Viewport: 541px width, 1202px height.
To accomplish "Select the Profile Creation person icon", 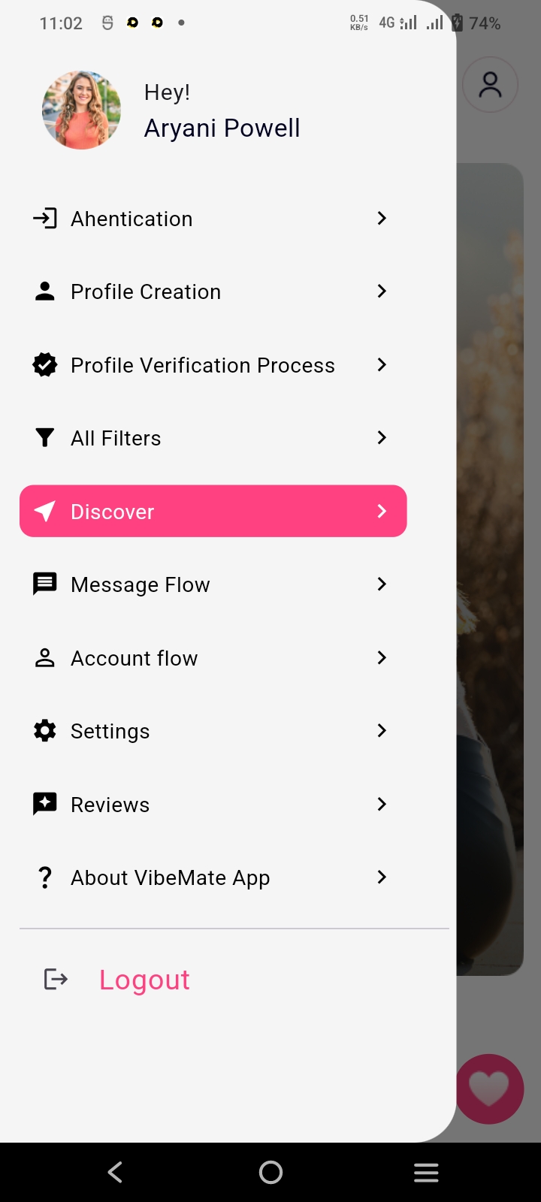I will point(45,291).
